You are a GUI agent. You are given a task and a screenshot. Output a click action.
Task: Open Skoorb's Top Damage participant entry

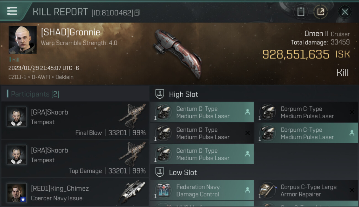75,158
